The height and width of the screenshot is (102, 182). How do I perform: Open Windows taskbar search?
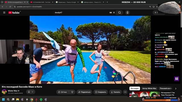[8, 99]
